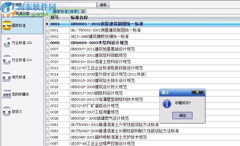Click sequence number cell 0016
The height and width of the screenshot is (146, 240).
59,87
